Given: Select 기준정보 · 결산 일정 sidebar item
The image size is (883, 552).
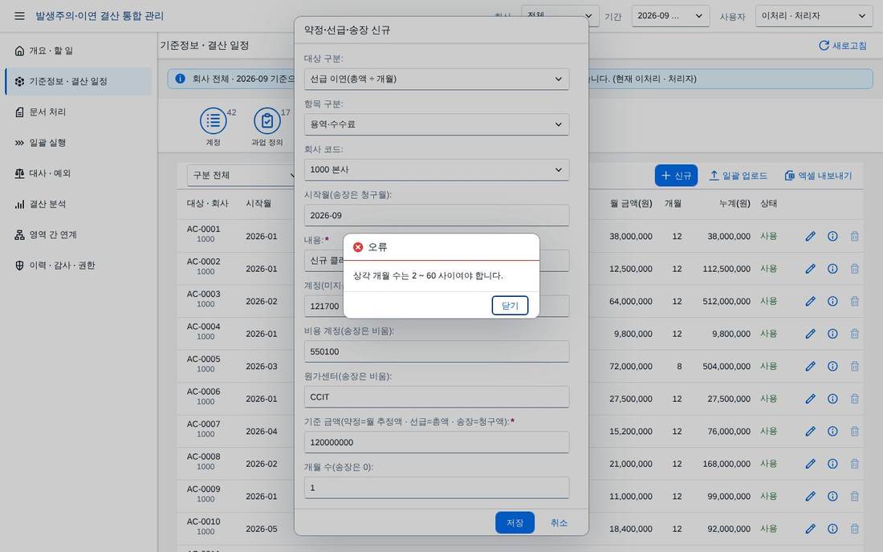Looking at the screenshot, I should coord(79,81).
